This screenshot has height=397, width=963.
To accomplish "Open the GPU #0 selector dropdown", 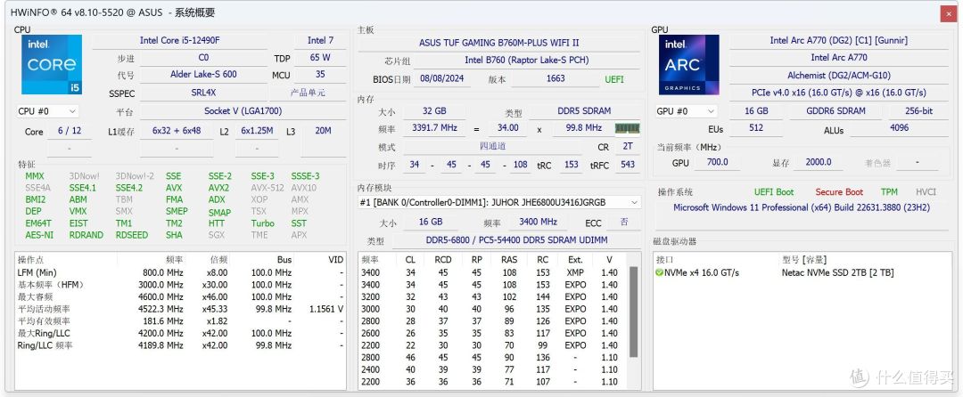I will [686, 111].
